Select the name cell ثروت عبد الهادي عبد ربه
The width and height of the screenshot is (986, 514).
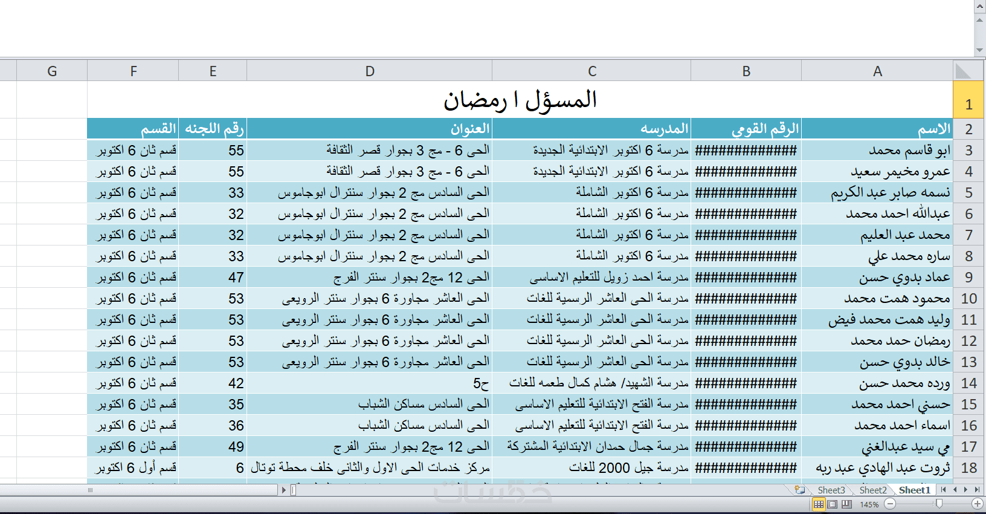877,467
